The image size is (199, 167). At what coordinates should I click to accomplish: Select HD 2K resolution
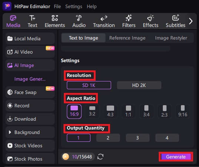pos(139,85)
